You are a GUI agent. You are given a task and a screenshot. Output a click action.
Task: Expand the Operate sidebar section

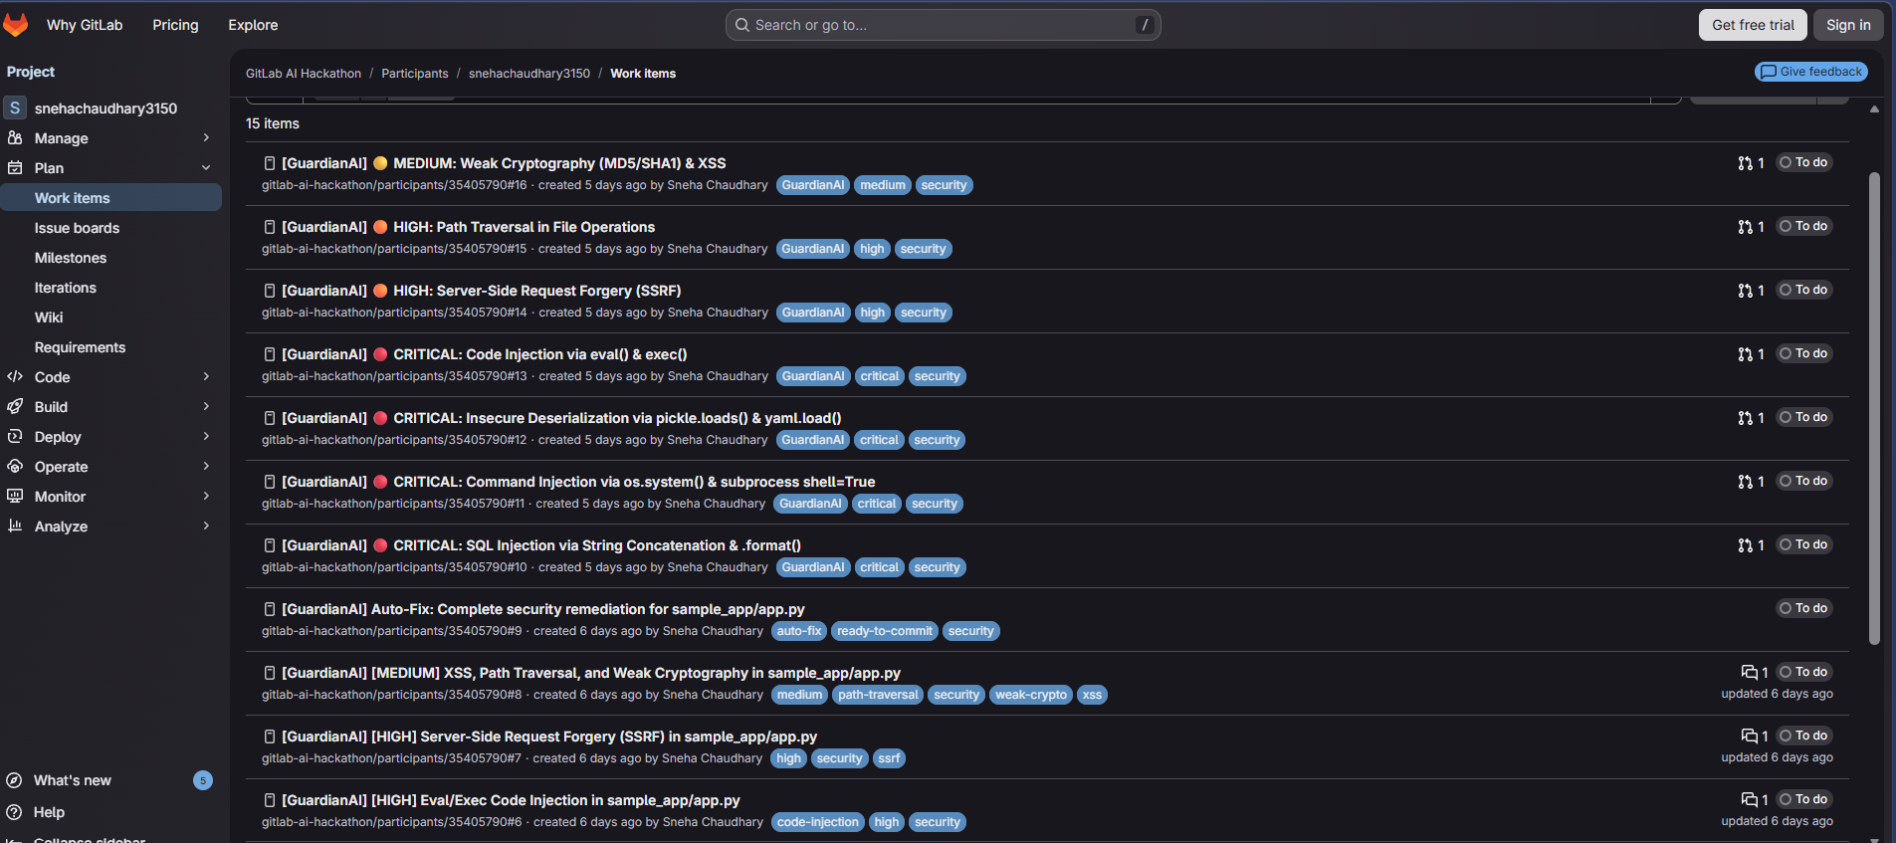[x=206, y=467]
